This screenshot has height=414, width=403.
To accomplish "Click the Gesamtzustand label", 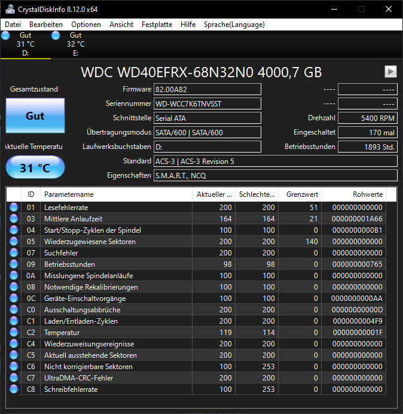I will [34, 89].
